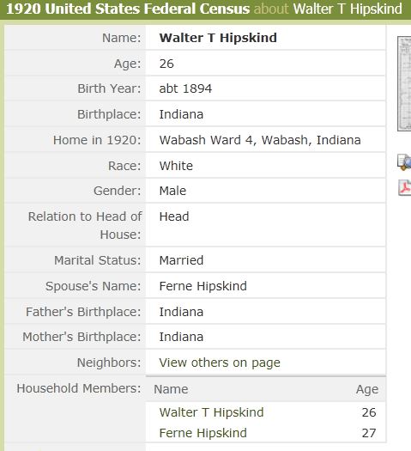Click the '1920 United States Federal Census' title
This screenshot has width=411, height=451.
[128, 9]
